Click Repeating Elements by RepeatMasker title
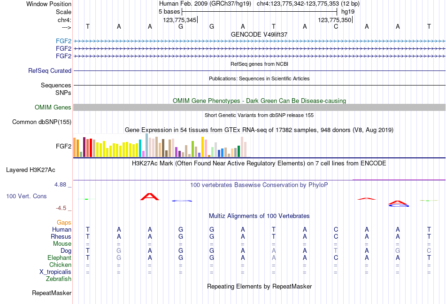Image resolution: width=446 pixels, height=304 pixels. (259, 286)
